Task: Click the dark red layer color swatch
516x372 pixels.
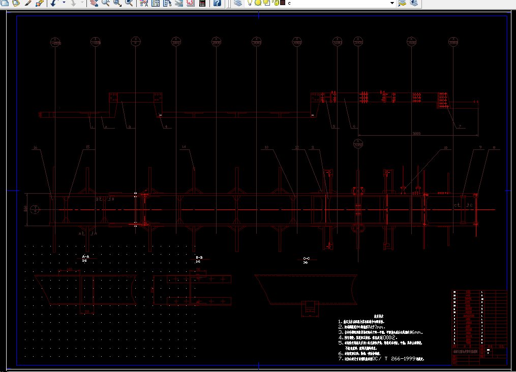Action: coord(283,3)
